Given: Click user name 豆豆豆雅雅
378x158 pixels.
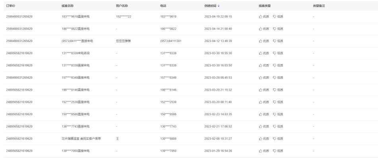Looking at the screenshot, I should [123, 41].
